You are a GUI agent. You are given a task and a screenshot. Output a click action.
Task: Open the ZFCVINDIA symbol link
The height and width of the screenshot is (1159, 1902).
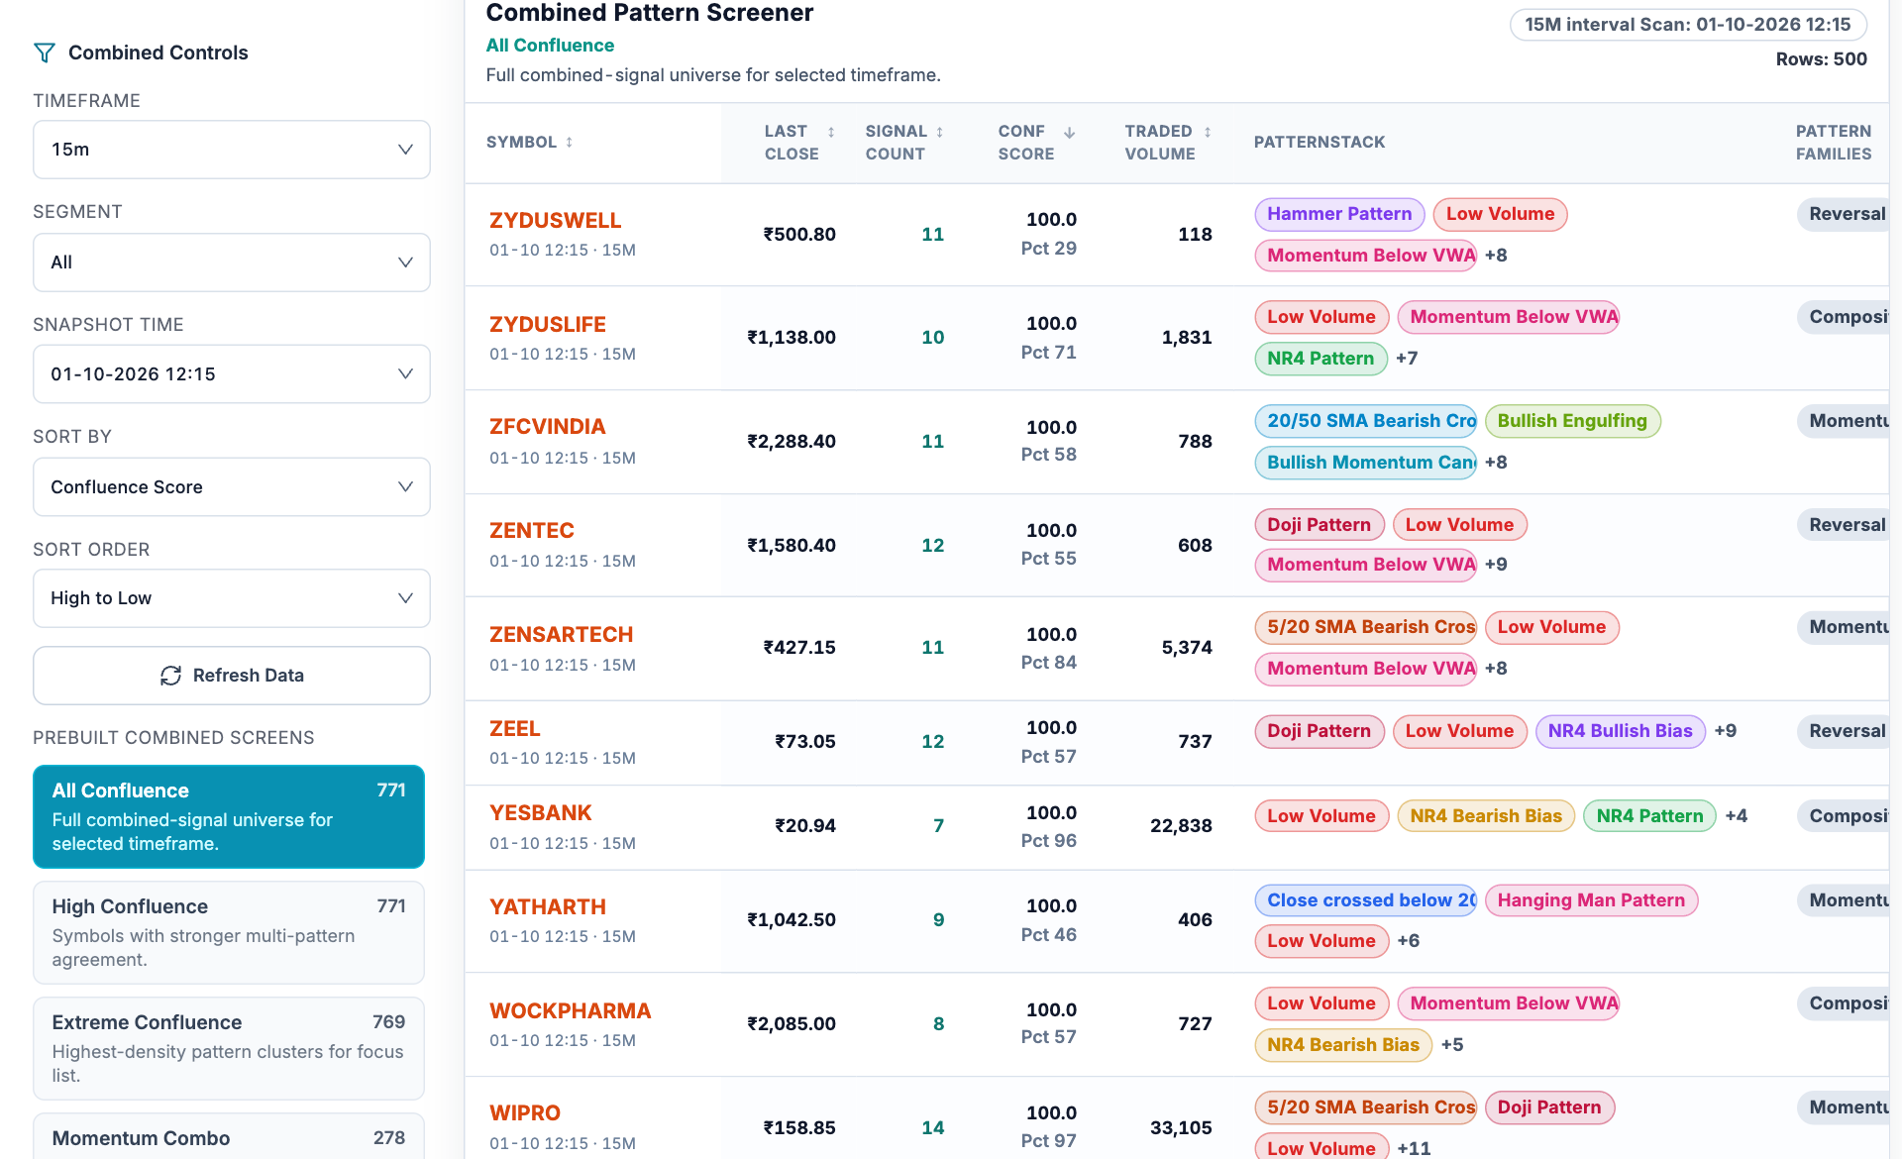[547, 427]
